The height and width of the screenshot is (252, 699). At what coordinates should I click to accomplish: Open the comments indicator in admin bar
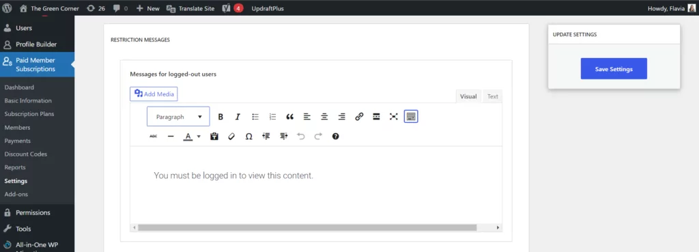120,8
